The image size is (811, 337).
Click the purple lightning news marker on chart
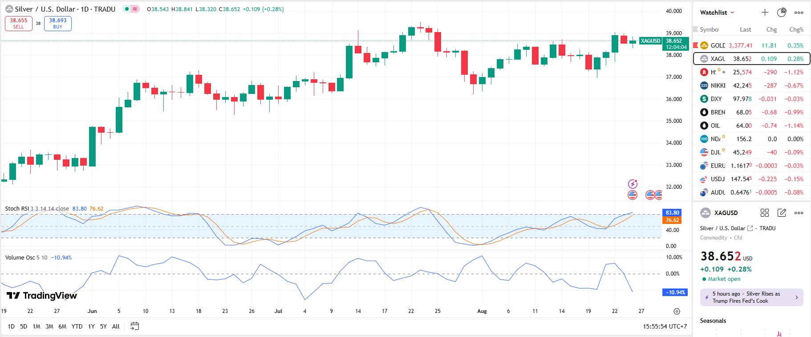point(633,184)
